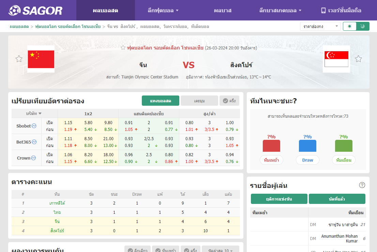Image resolution: width=377 pixels, height=252 pixels.
Task: Star the World Cup qualifier league title
Action: point(123,48)
